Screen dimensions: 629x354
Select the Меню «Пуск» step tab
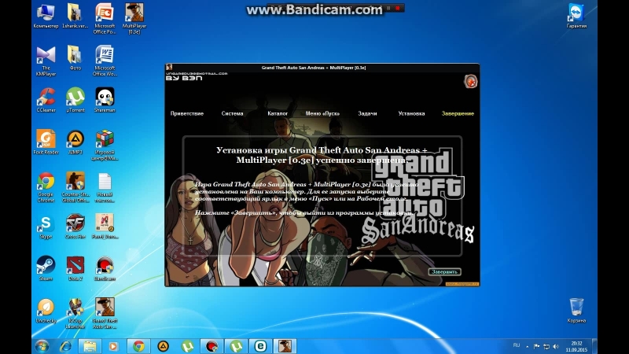pos(322,113)
